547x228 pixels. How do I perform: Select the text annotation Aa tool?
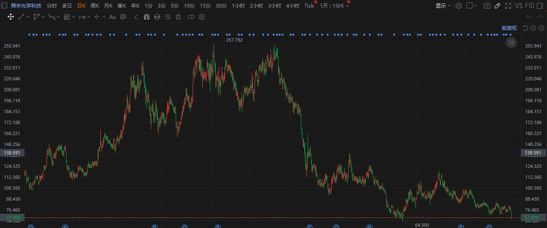coord(112,17)
